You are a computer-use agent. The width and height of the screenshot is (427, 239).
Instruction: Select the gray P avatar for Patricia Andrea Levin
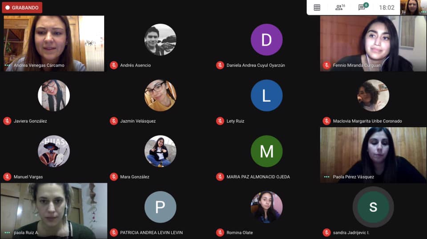point(160,207)
